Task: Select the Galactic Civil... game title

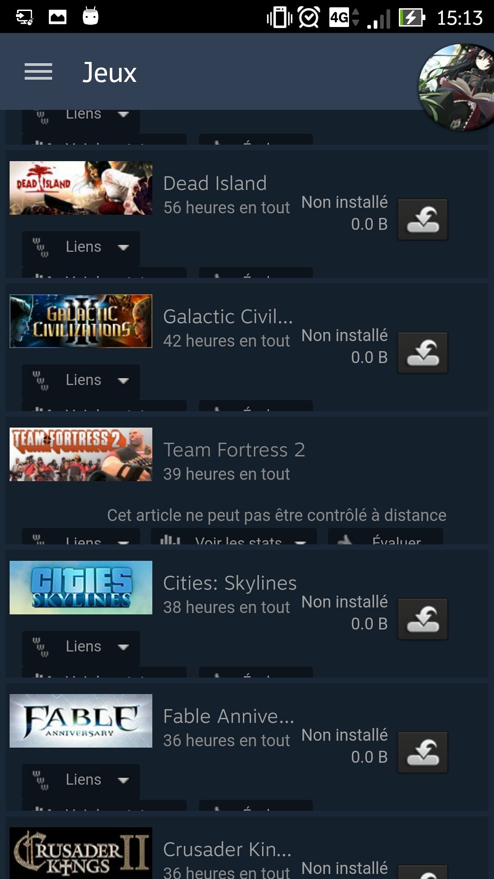Action: (x=228, y=316)
